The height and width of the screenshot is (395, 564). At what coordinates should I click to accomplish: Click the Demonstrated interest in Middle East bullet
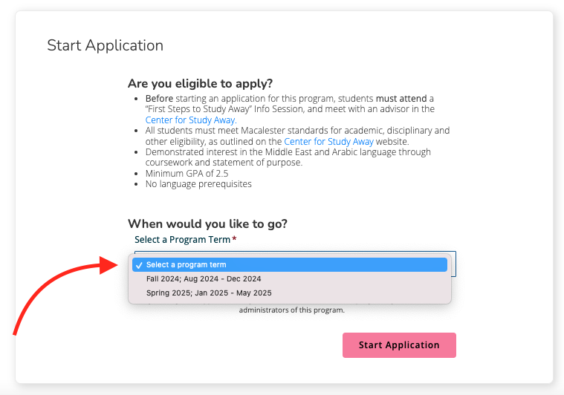[288, 152]
